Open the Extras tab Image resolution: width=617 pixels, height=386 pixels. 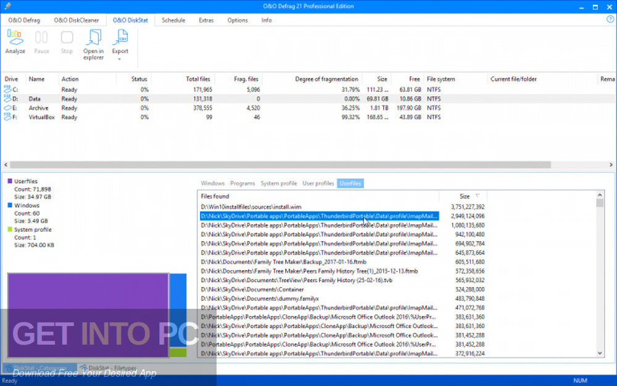point(206,20)
